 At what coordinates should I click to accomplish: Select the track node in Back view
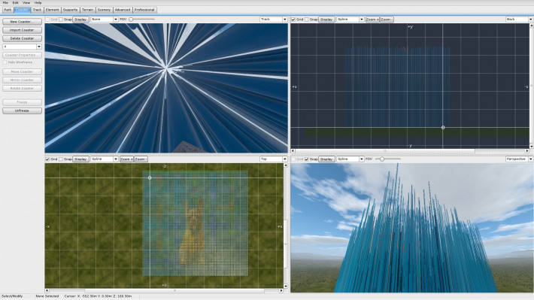point(443,128)
